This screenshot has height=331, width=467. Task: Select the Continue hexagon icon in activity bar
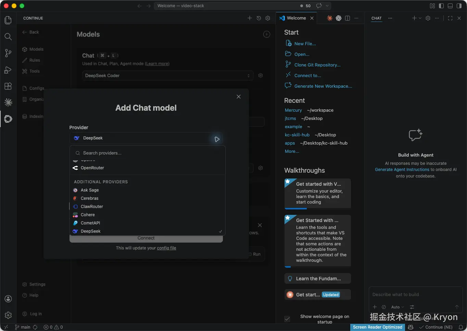click(x=8, y=119)
